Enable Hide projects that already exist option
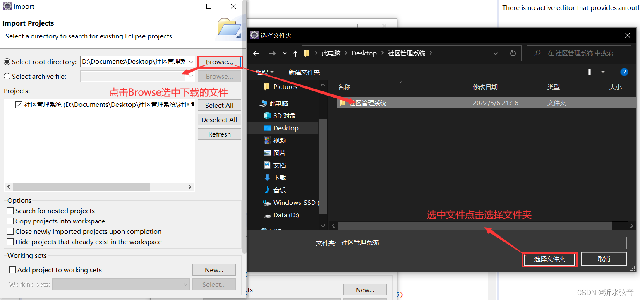Viewport: 640px width, 300px height. click(10, 242)
